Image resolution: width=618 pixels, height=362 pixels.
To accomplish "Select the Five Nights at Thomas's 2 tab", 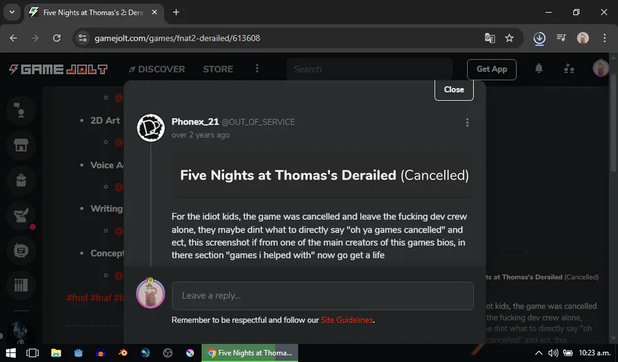I will pyautogui.click(x=93, y=12).
